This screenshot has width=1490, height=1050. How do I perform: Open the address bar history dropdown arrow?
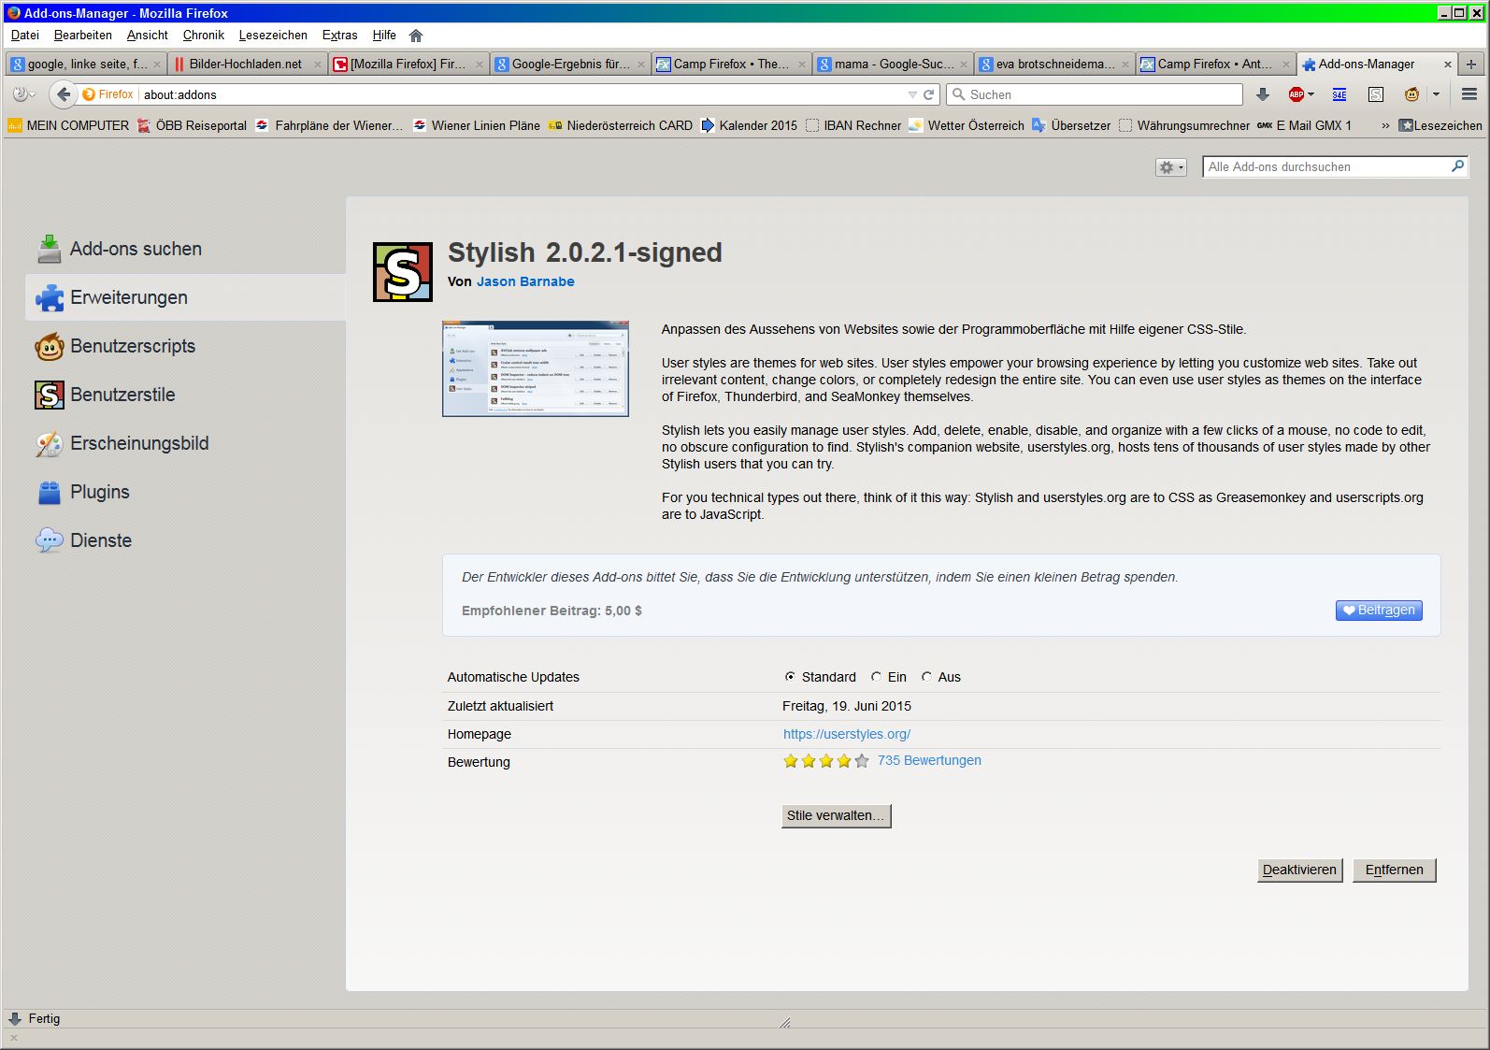pos(912,94)
